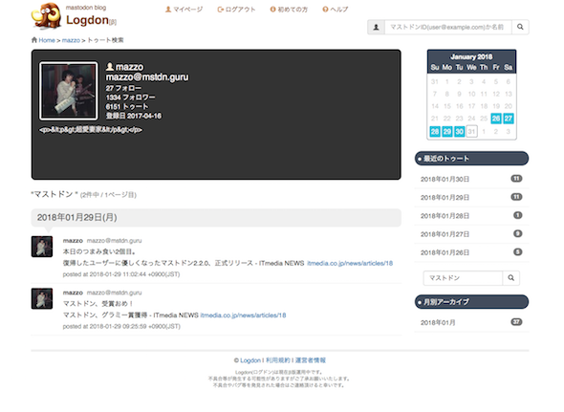Click the first toot's small avatar

(42, 247)
